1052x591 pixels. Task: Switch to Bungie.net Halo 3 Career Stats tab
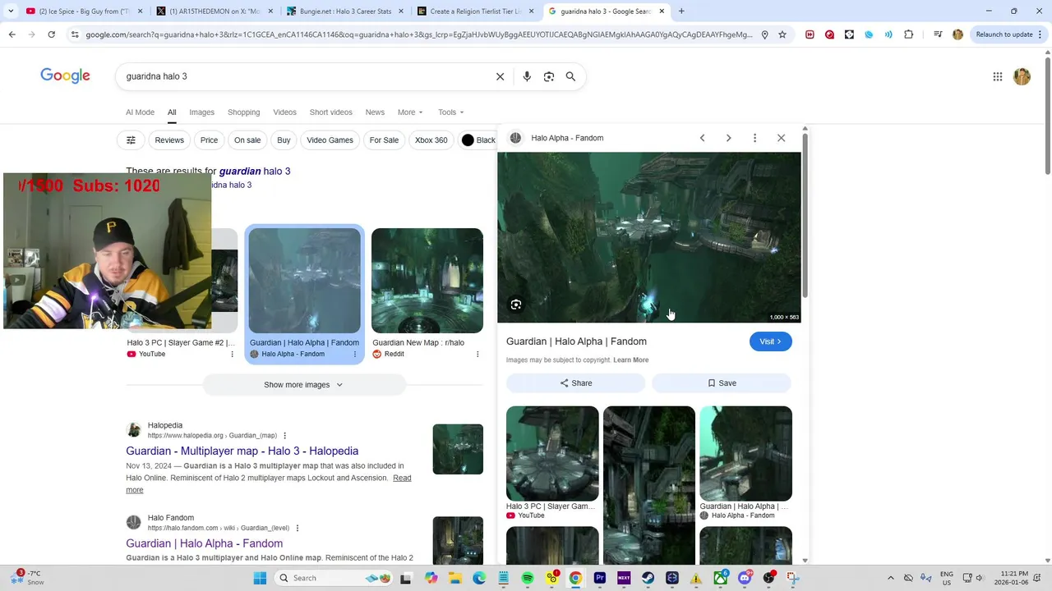pyautogui.click(x=344, y=11)
